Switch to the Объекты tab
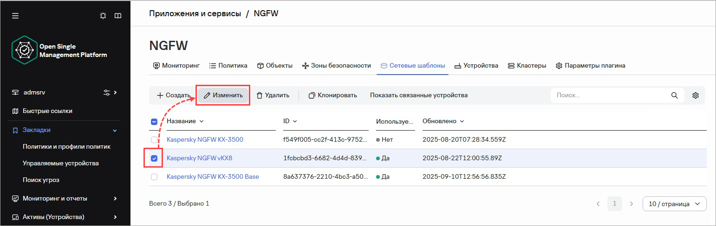 275,66
